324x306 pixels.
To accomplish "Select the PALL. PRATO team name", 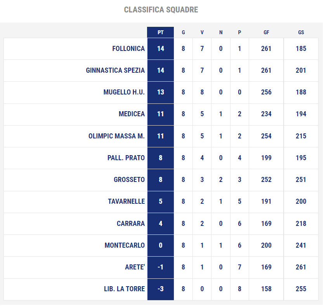I will 126,158.
